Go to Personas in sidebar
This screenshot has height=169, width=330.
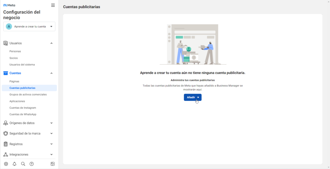[15, 51]
